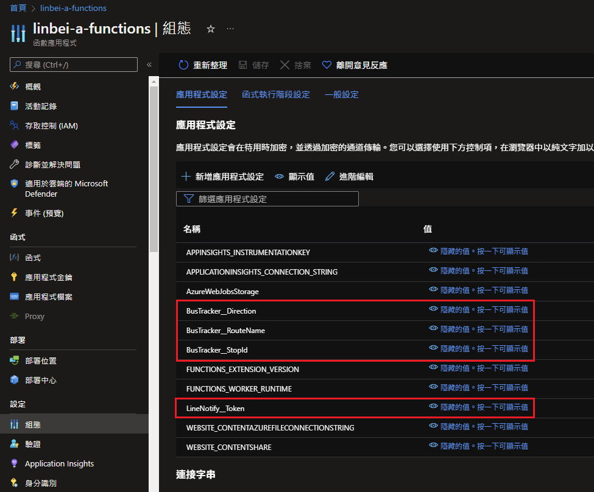Collapse the sidebar with the double chevron
The image size is (594, 492).
coord(149,65)
